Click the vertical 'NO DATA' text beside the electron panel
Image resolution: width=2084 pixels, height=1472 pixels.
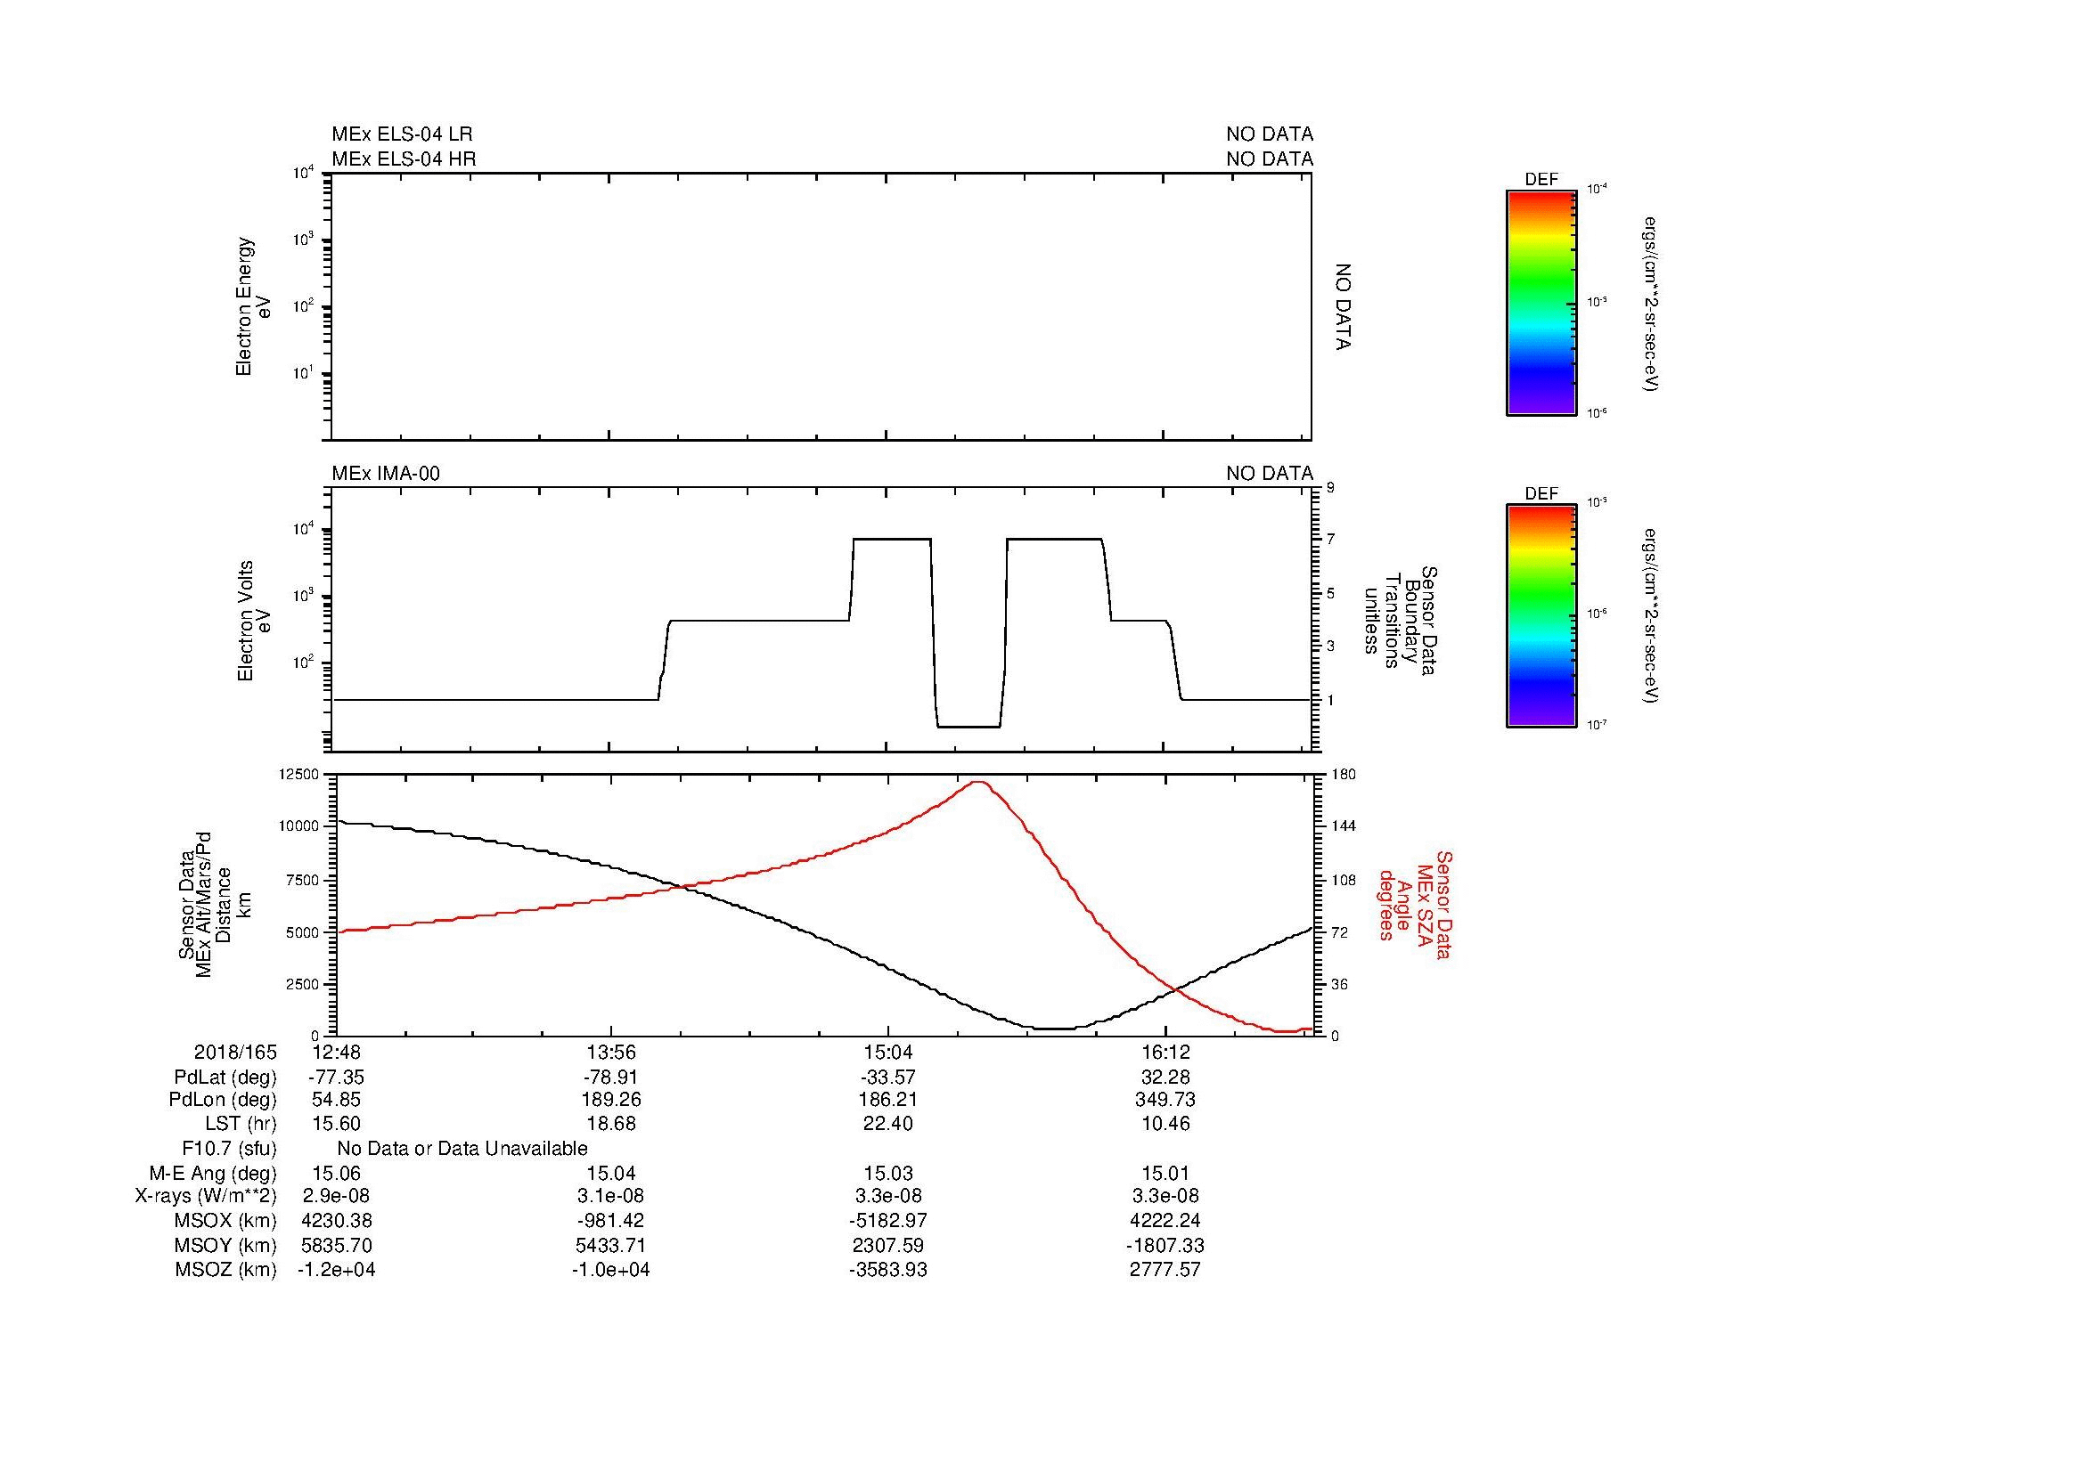pyautogui.click(x=1344, y=307)
